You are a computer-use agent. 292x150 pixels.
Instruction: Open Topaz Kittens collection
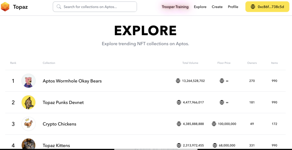(56, 146)
